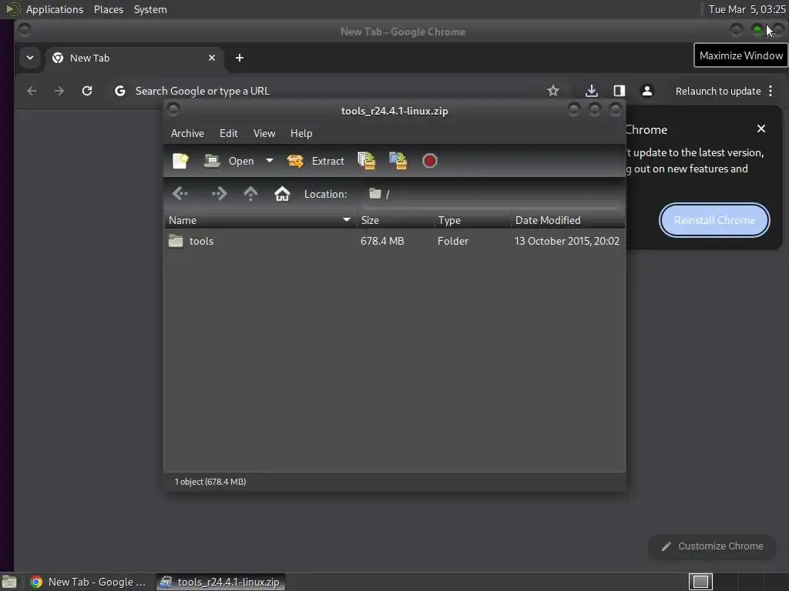Go up one level in archive
Screen dimensions: 789x591
pos(250,194)
